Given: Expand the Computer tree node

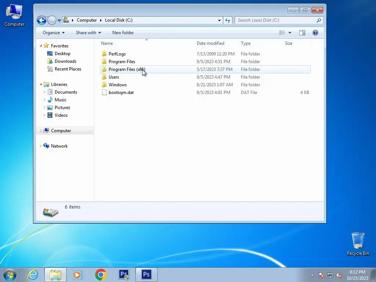Looking at the screenshot, I should click(x=41, y=130).
